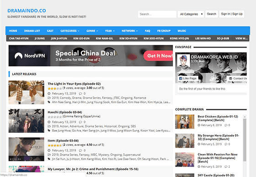Expand the NETWORK menu
The image size is (256, 177).
(x=130, y=31)
